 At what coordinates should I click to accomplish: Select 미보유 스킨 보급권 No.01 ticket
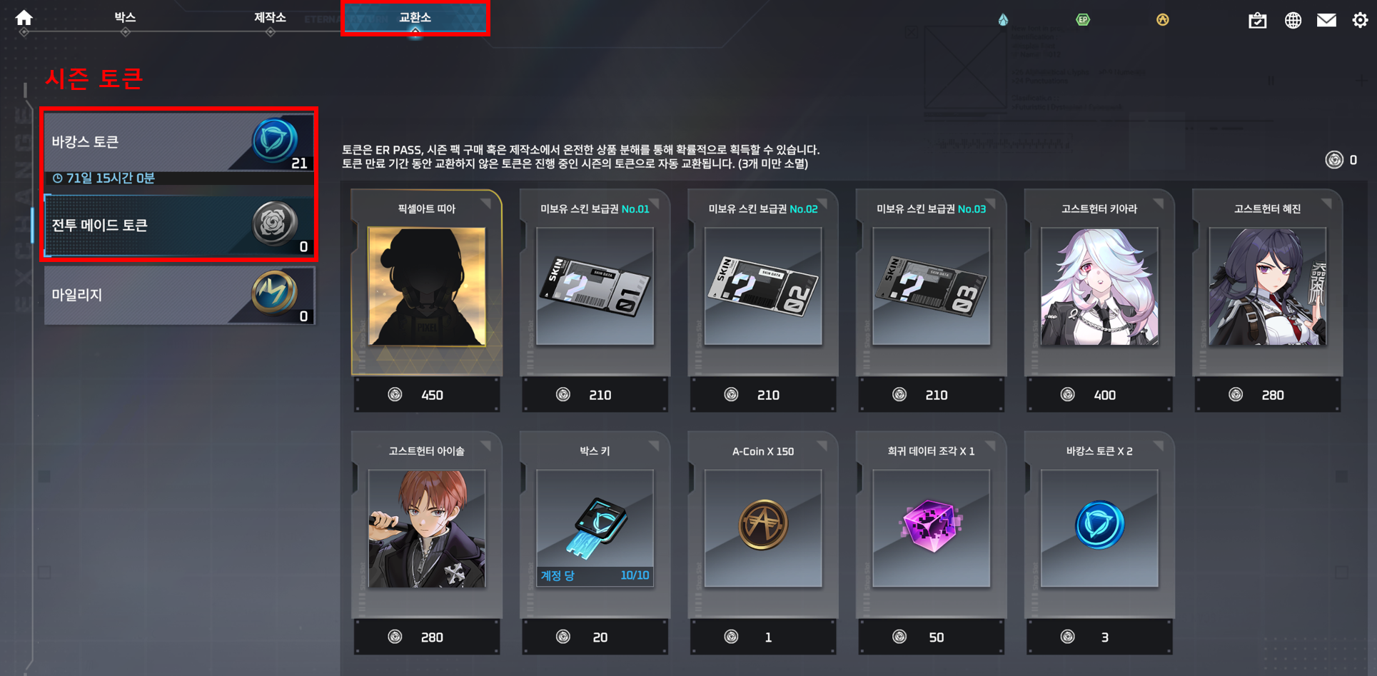595,301
